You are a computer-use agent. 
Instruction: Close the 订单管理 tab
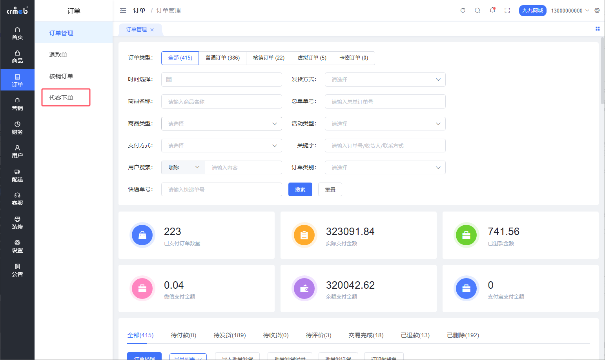(x=152, y=30)
